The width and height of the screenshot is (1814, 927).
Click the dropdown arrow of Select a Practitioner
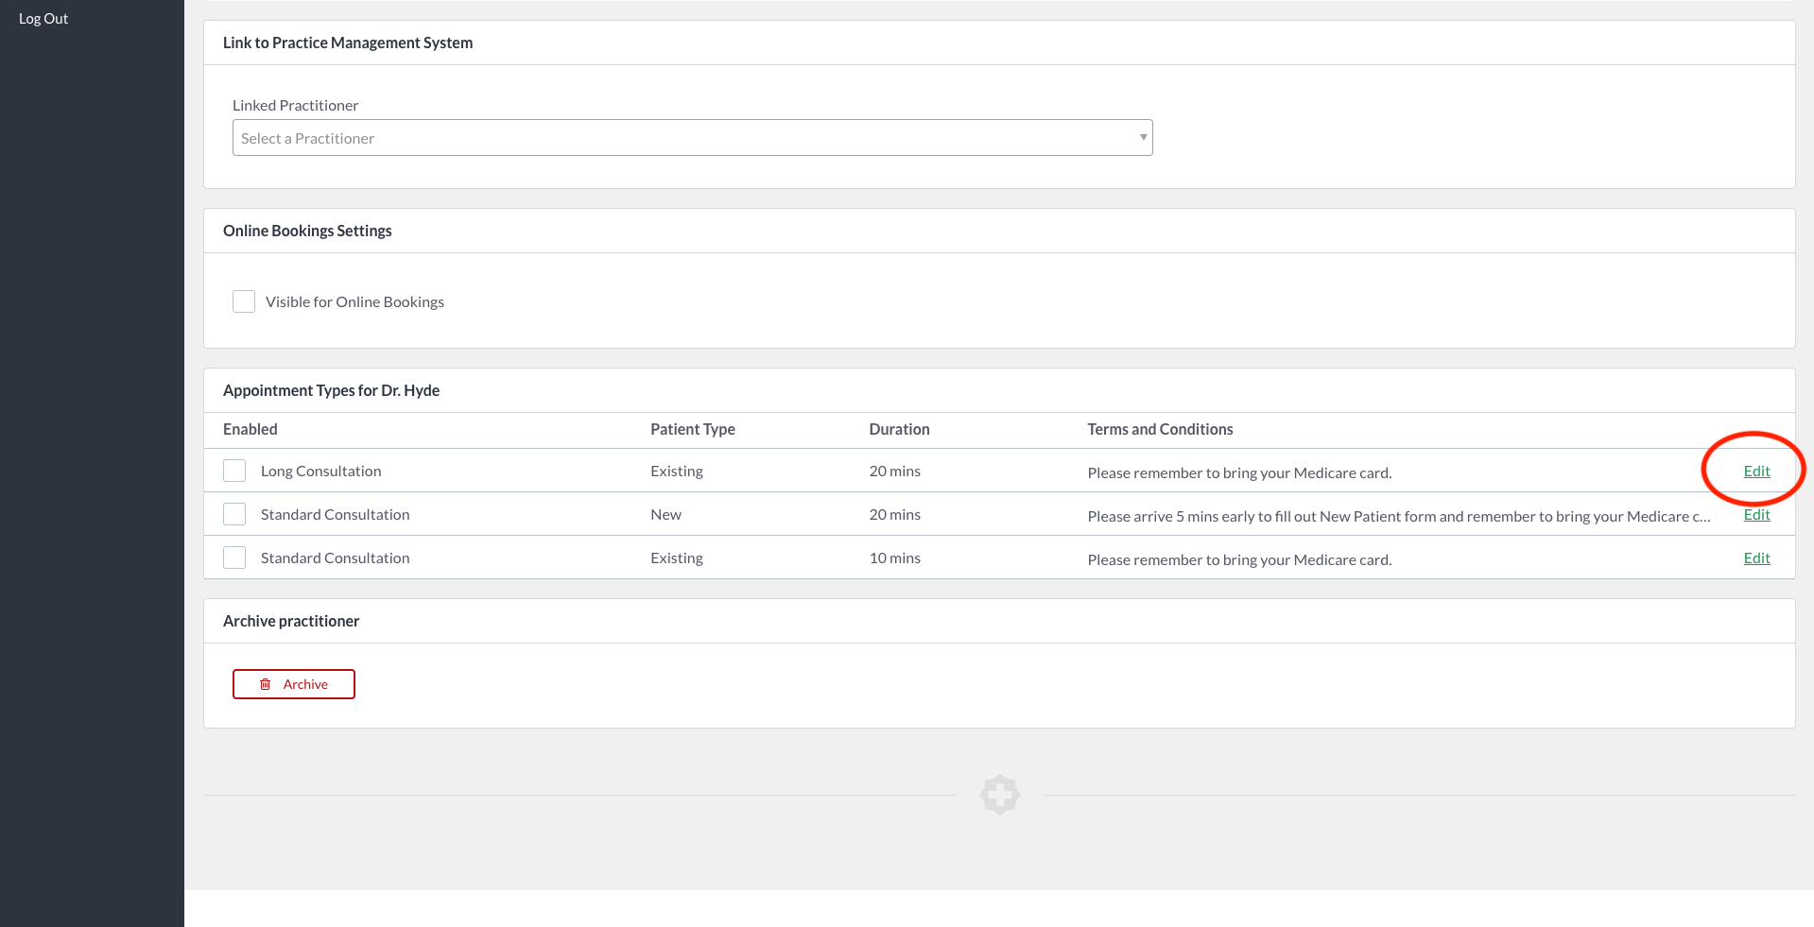pos(1143,138)
